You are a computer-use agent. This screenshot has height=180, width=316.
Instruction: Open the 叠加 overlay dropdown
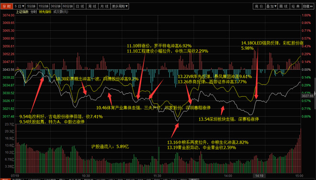(x=271, y=6)
